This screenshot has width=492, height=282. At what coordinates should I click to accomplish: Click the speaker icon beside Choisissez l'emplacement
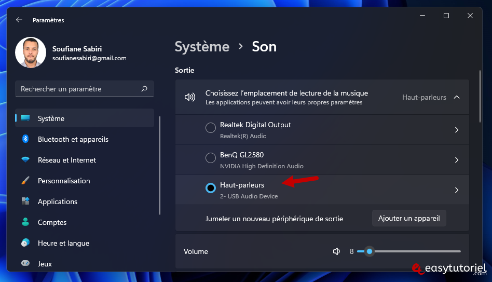(x=190, y=97)
